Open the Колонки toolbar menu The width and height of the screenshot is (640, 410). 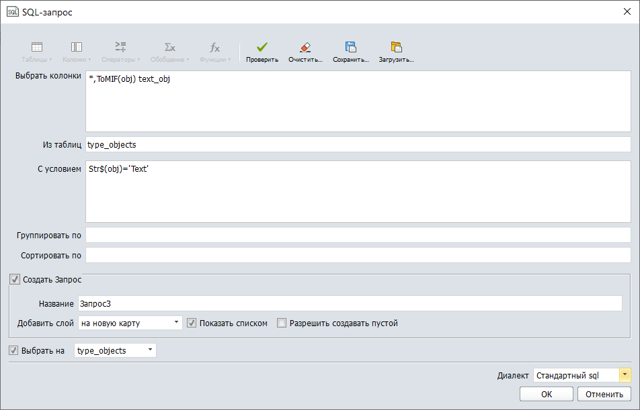tap(77, 51)
